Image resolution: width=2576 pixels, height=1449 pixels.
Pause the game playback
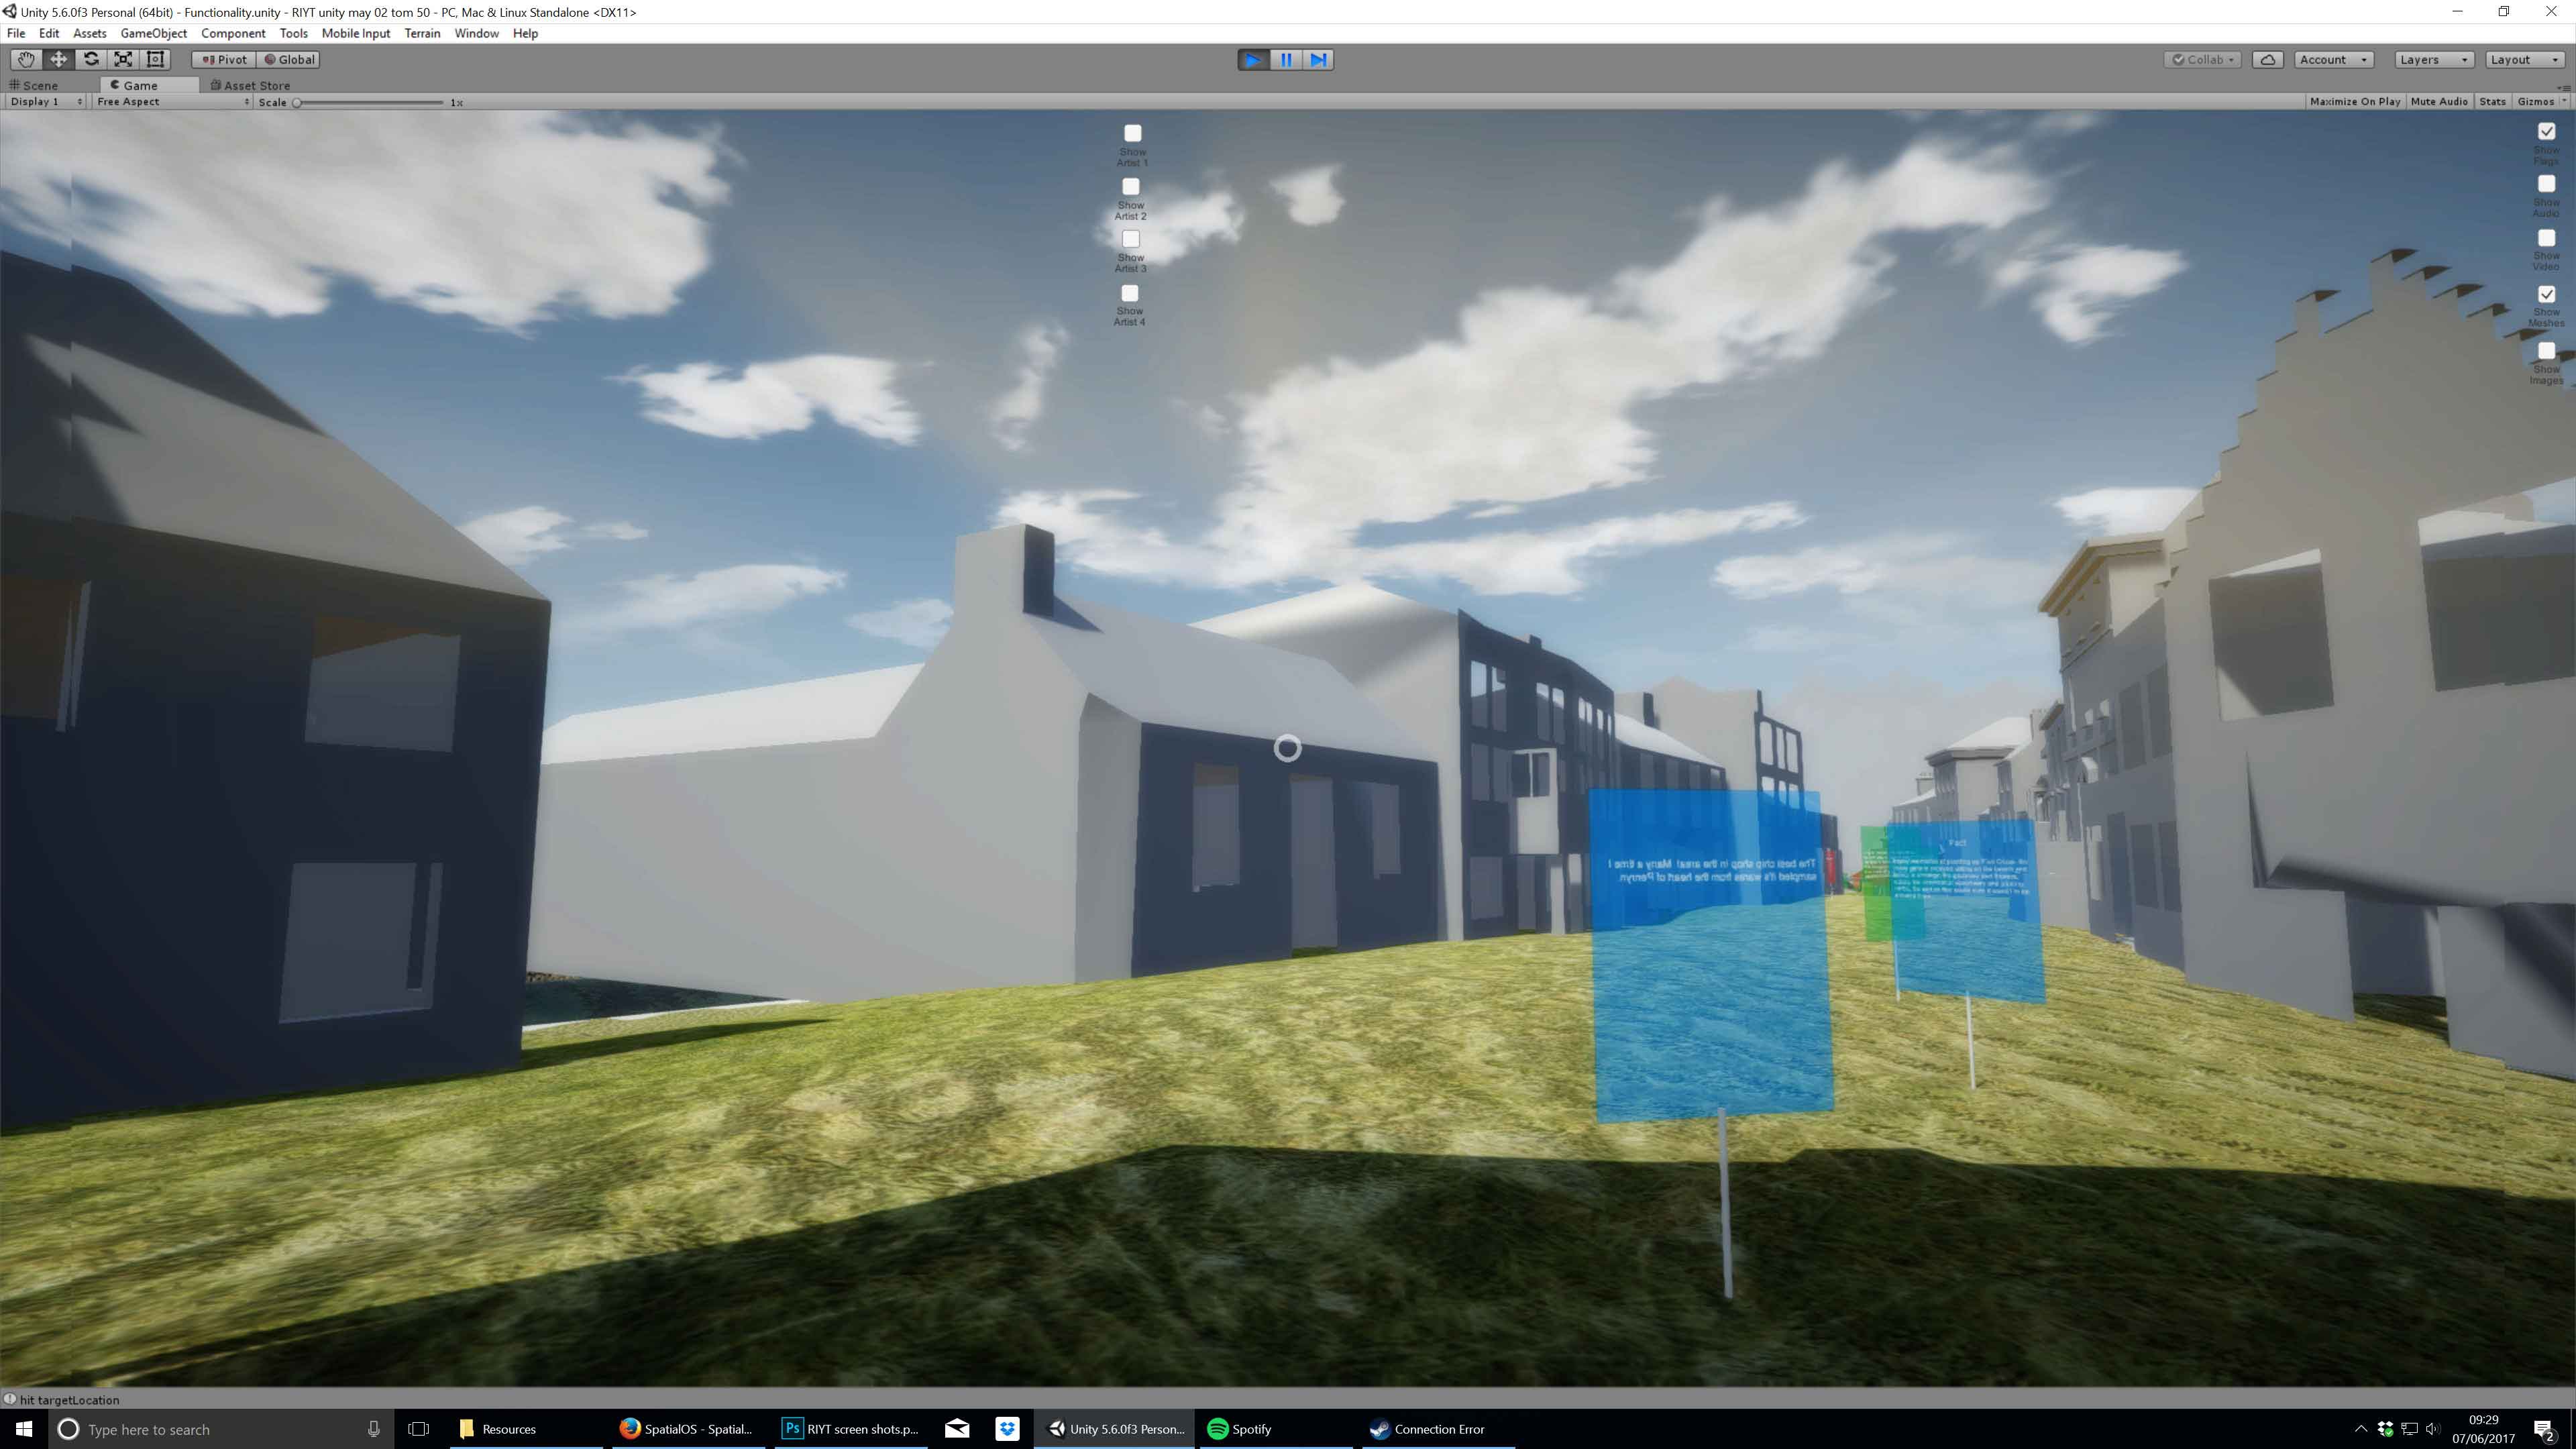tap(1286, 60)
